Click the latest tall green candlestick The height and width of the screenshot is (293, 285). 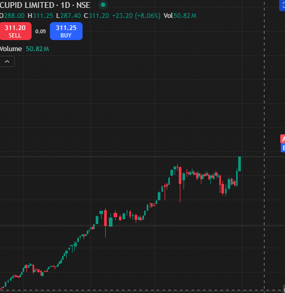click(240, 164)
